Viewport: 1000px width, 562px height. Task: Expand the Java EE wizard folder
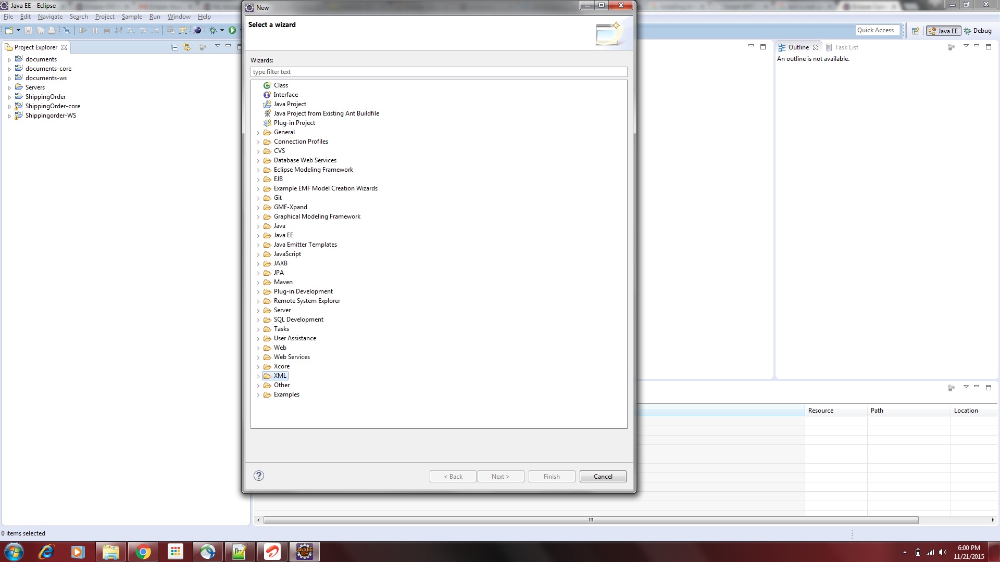click(258, 236)
